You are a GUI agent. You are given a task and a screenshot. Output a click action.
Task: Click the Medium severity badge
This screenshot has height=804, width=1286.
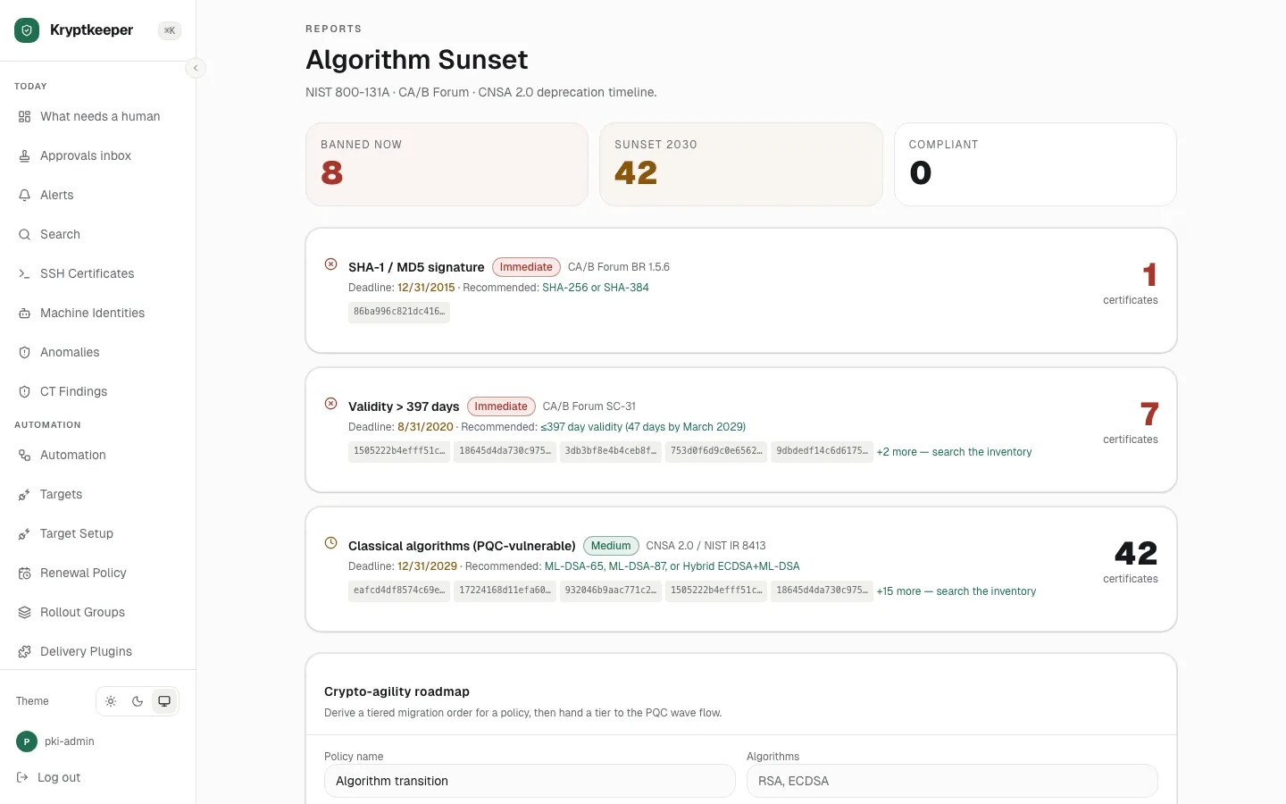(x=611, y=546)
